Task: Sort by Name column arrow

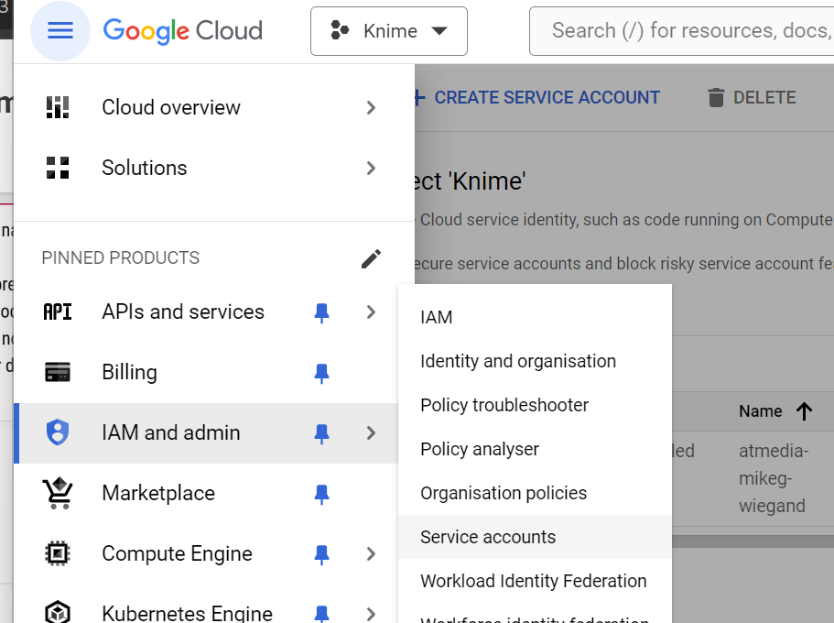Action: coord(804,411)
